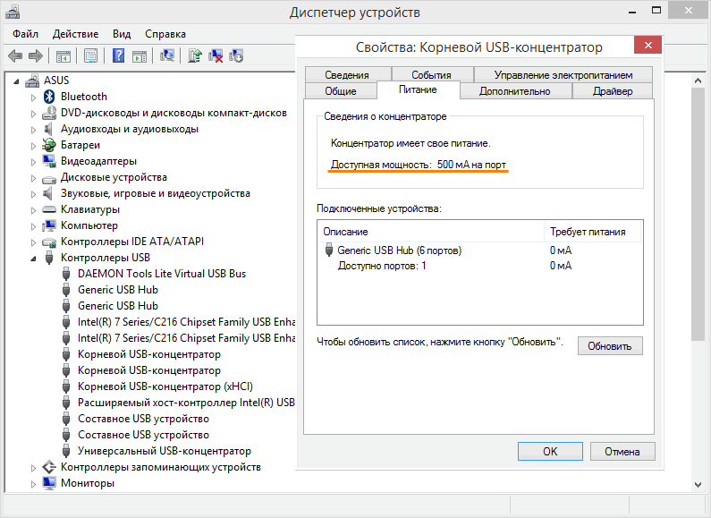Select Generic USB Hub (6 портов) row
This screenshot has height=518, width=711.
pyautogui.click(x=479, y=251)
